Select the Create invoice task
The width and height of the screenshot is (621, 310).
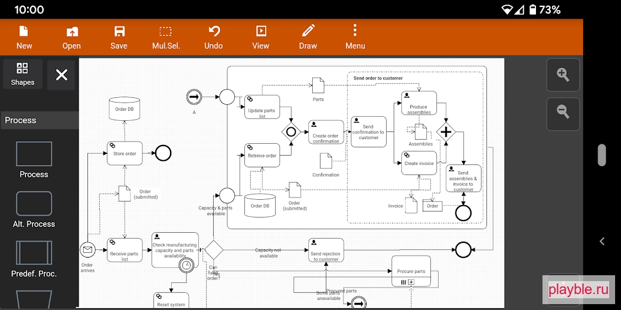[419, 163]
